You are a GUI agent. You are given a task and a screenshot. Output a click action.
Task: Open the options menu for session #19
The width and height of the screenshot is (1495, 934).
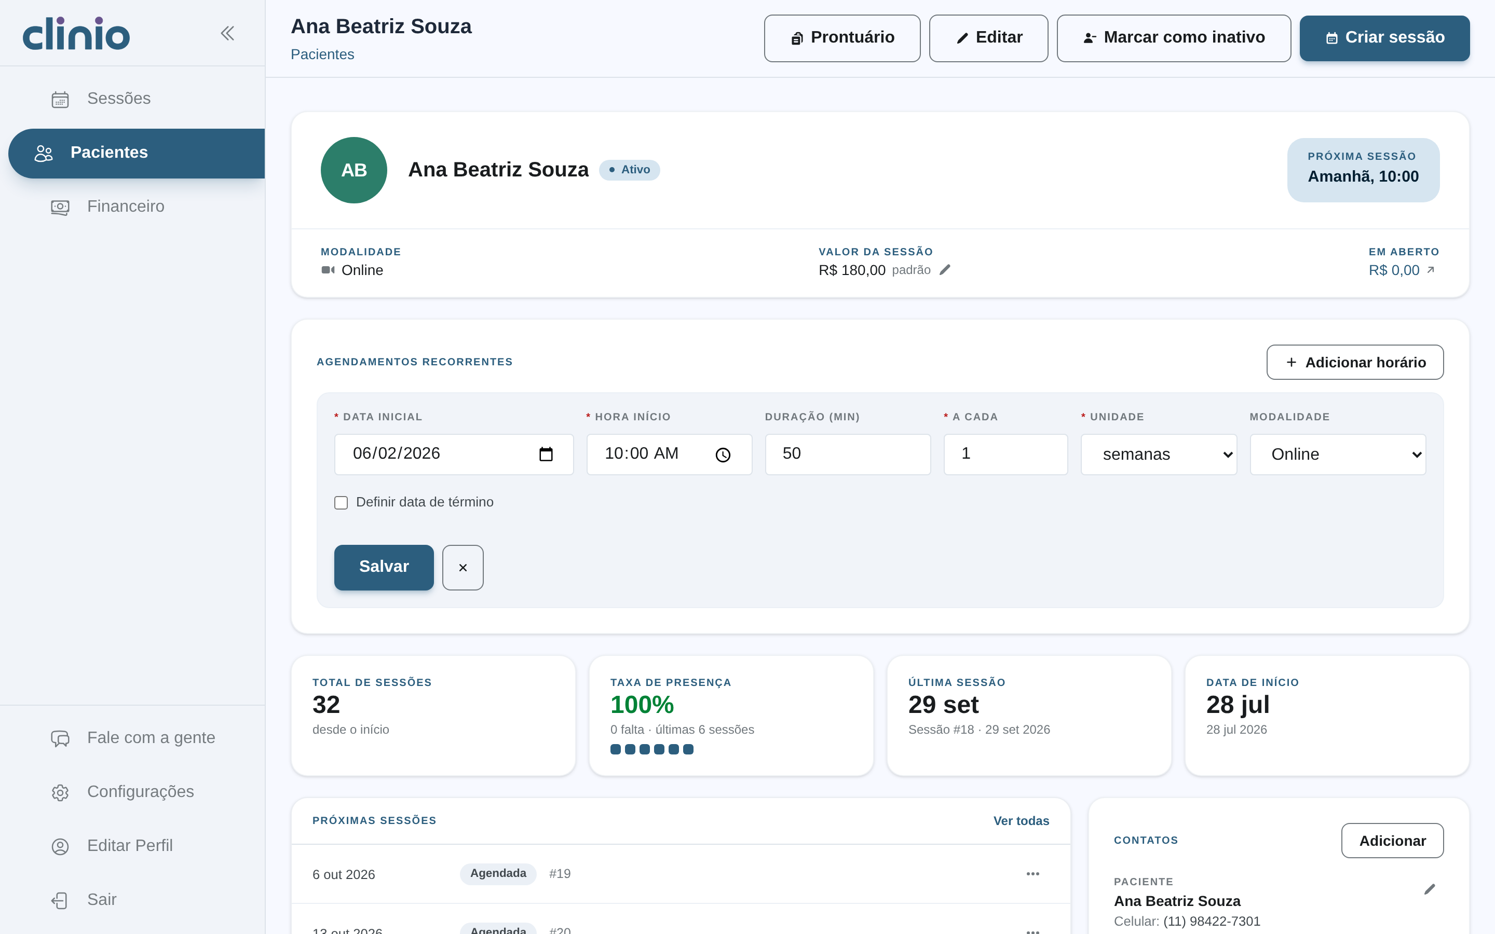1033,873
